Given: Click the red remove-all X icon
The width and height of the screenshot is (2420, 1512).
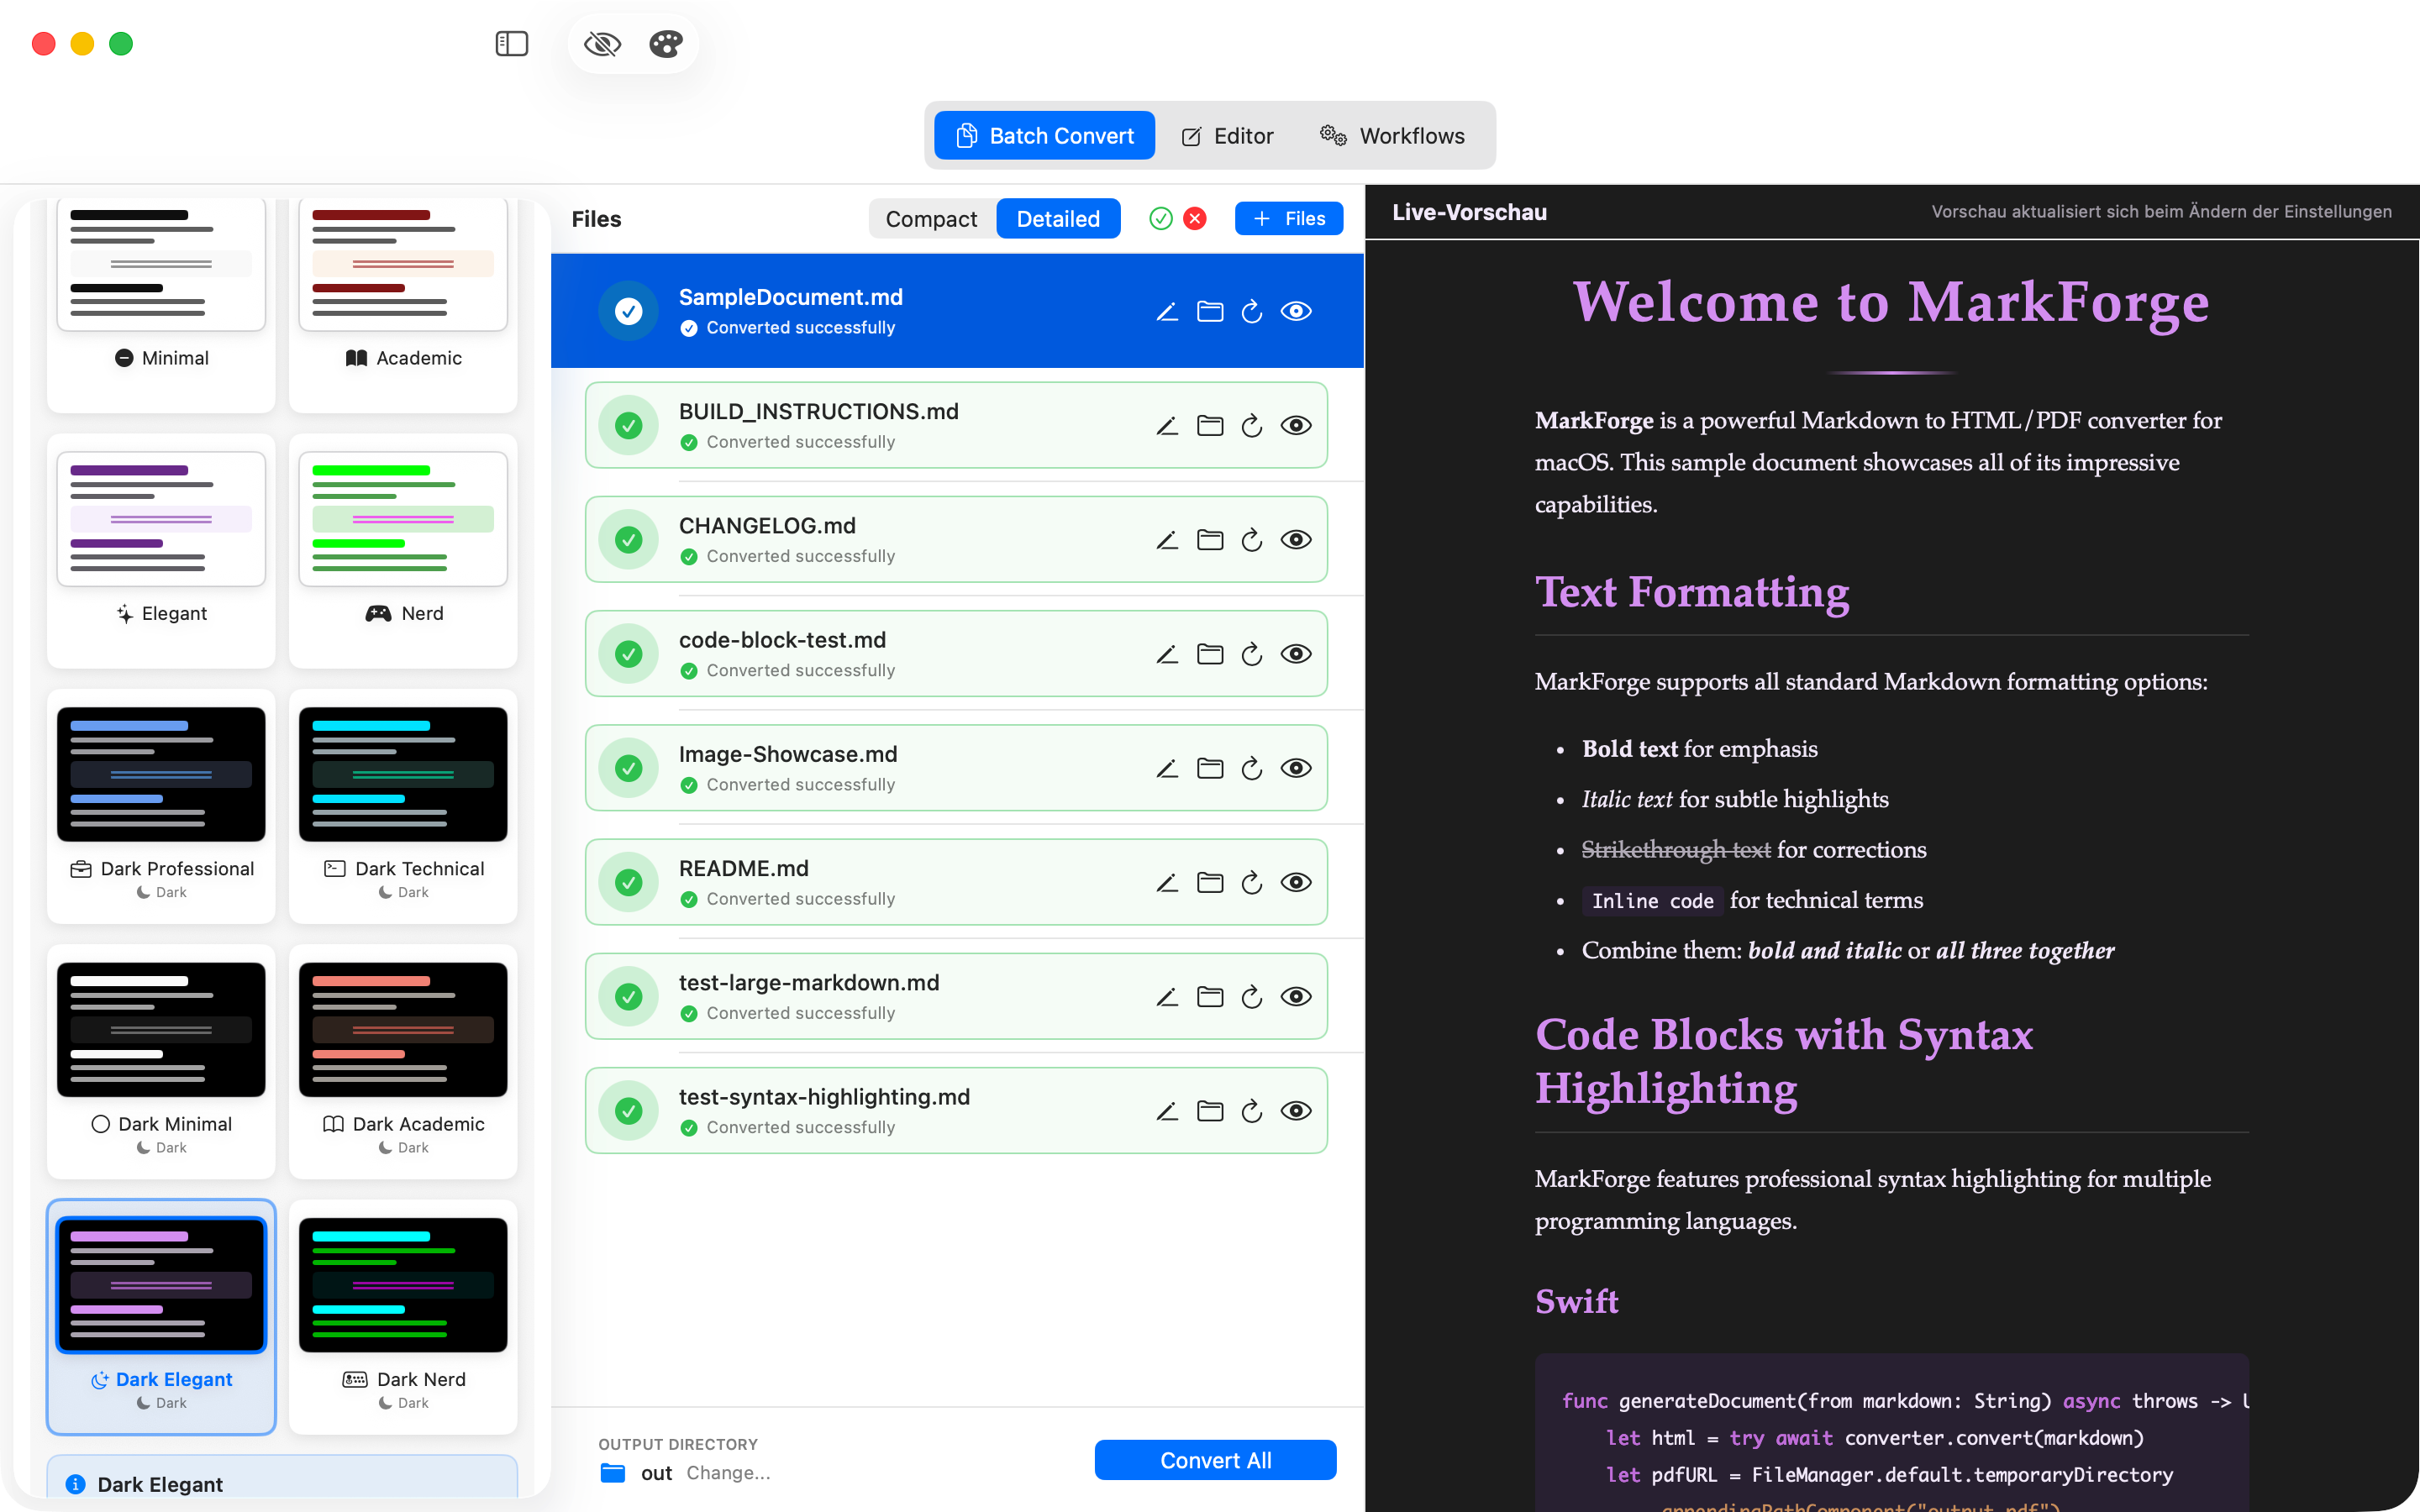Looking at the screenshot, I should coord(1195,218).
